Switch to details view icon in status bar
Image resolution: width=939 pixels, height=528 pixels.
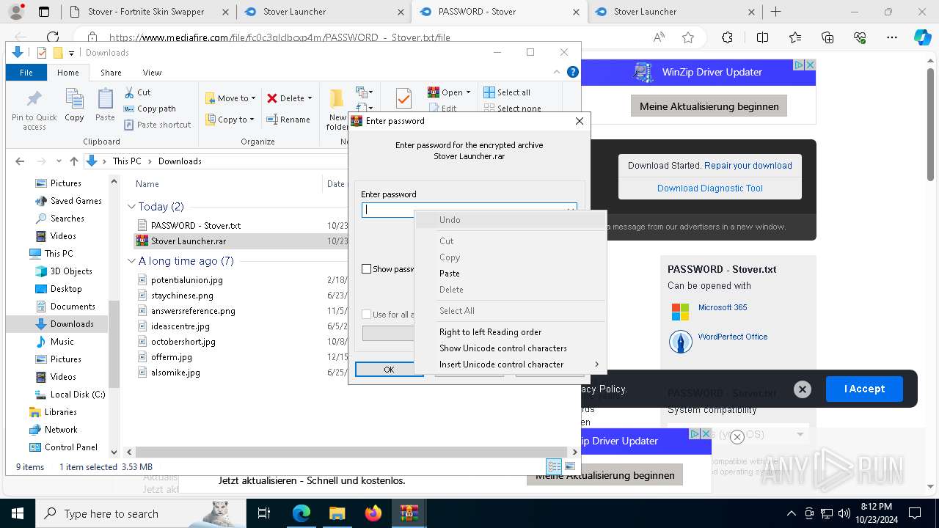click(555, 466)
